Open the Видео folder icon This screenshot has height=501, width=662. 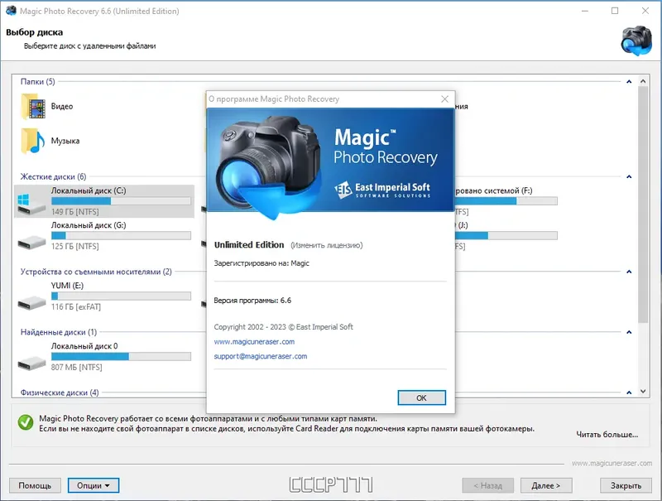pyautogui.click(x=33, y=107)
